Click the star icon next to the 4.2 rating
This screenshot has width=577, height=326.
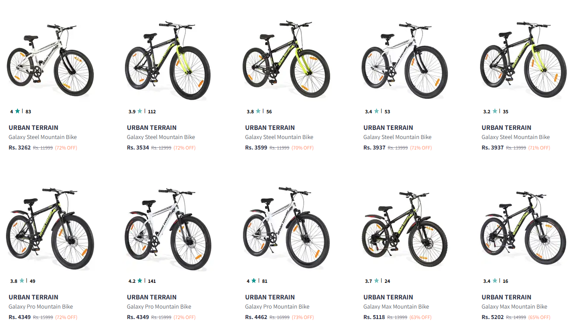(140, 281)
